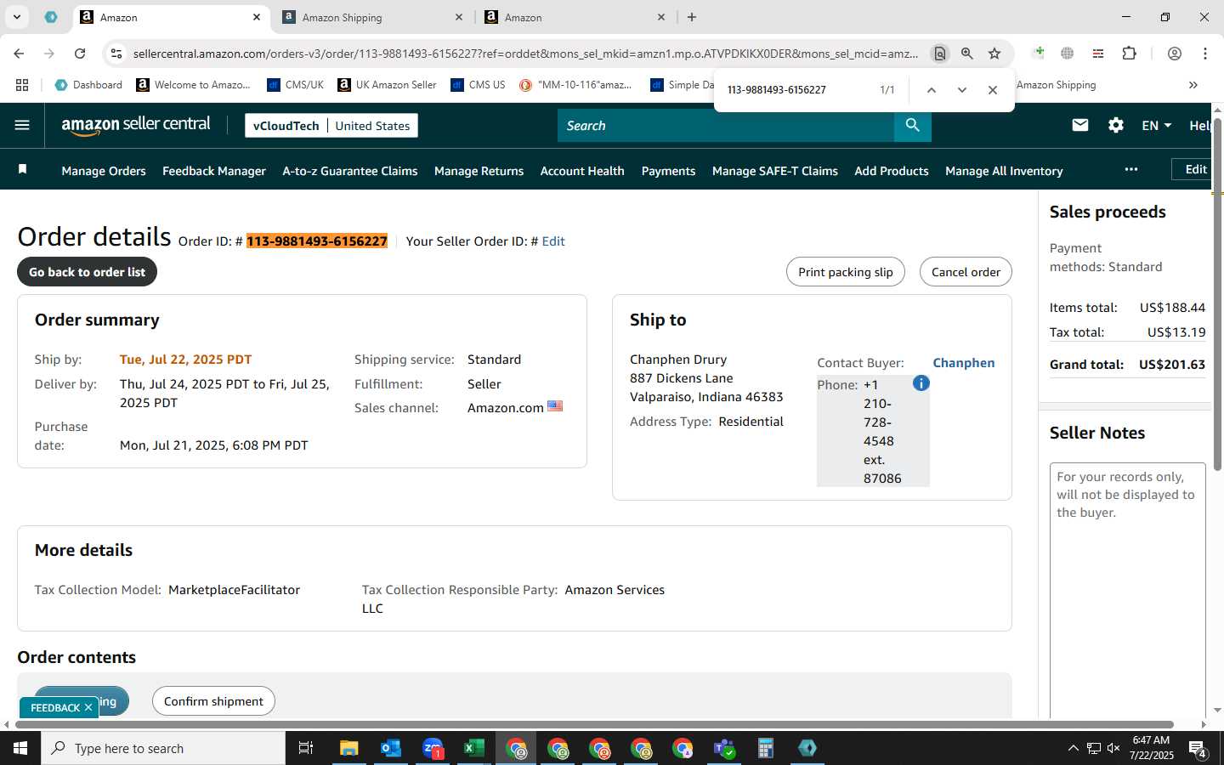
Task: Open the Chrome profile icon
Action: point(1175,54)
